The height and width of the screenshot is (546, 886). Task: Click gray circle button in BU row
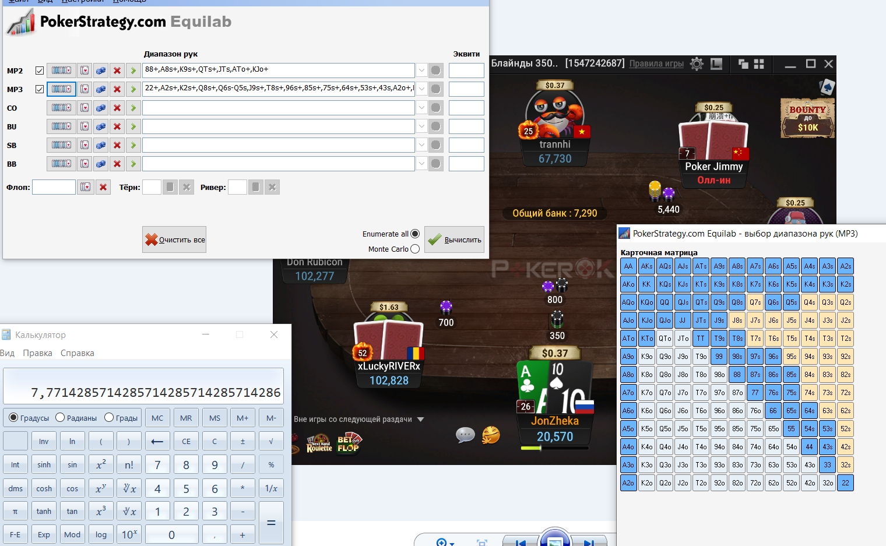click(436, 126)
